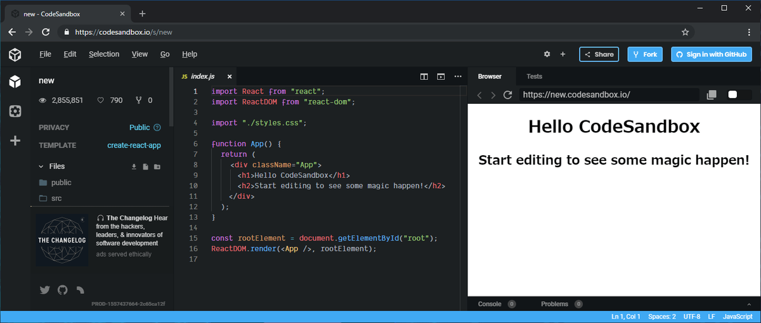Viewport: 761px width, 323px height.
Task: Expand the public folder
Action: point(61,182)
